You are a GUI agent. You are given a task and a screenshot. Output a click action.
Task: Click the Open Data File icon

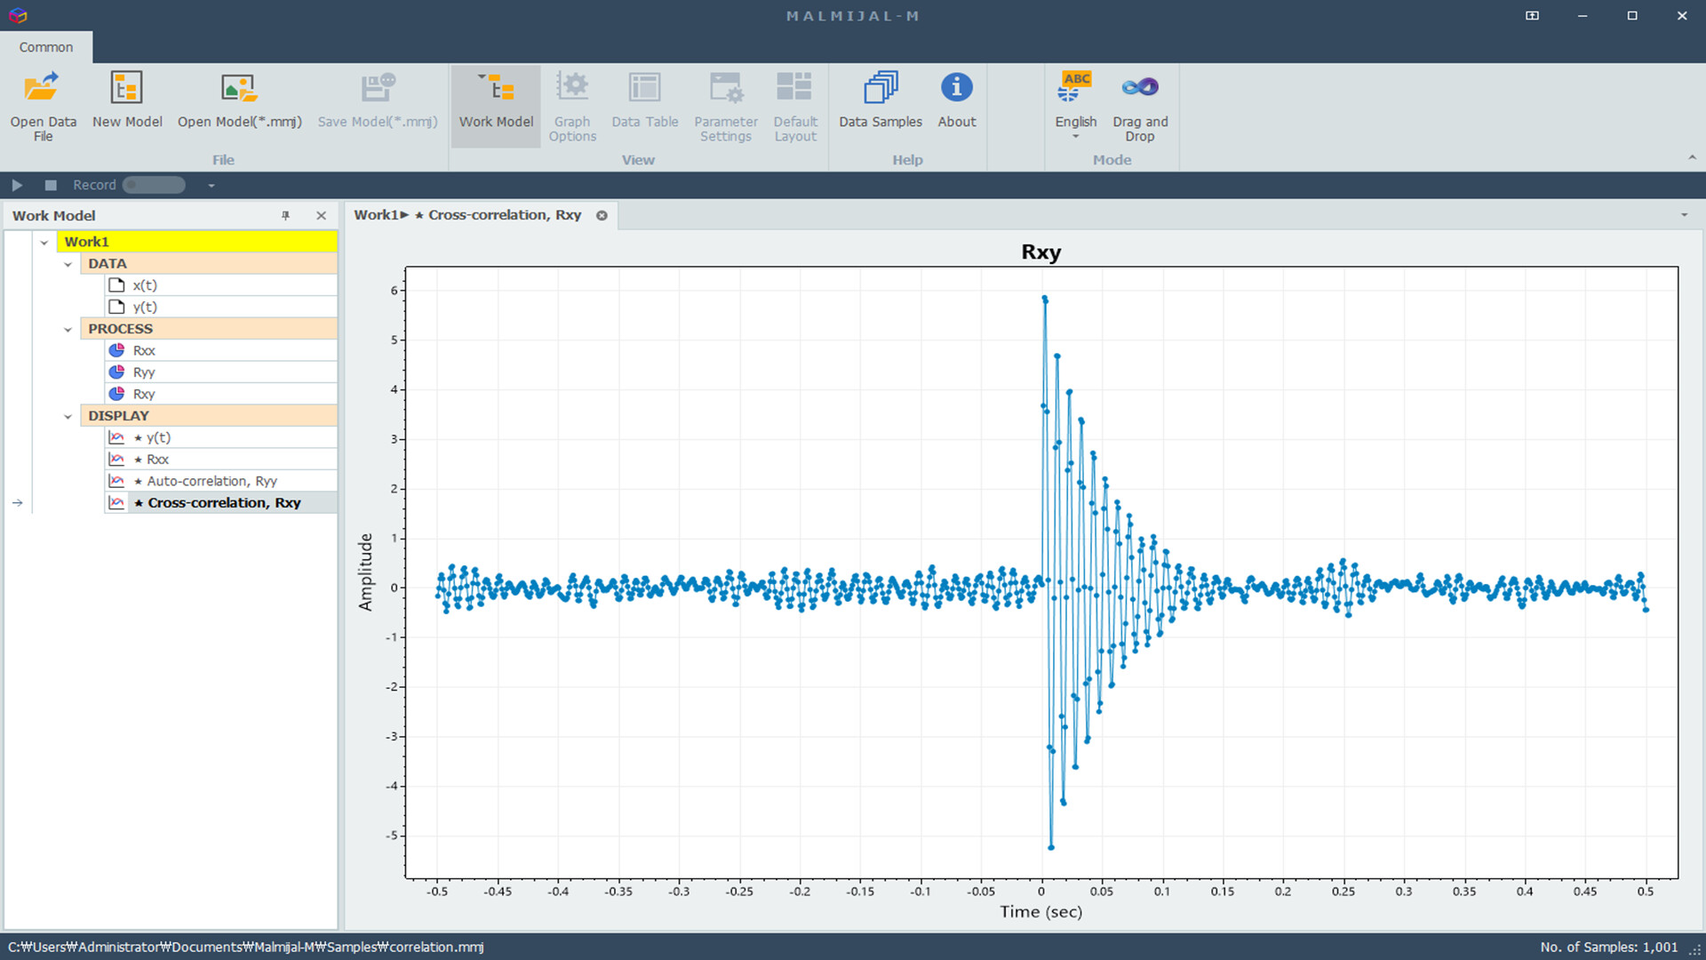pyautogui.click(x=43, y=89)
